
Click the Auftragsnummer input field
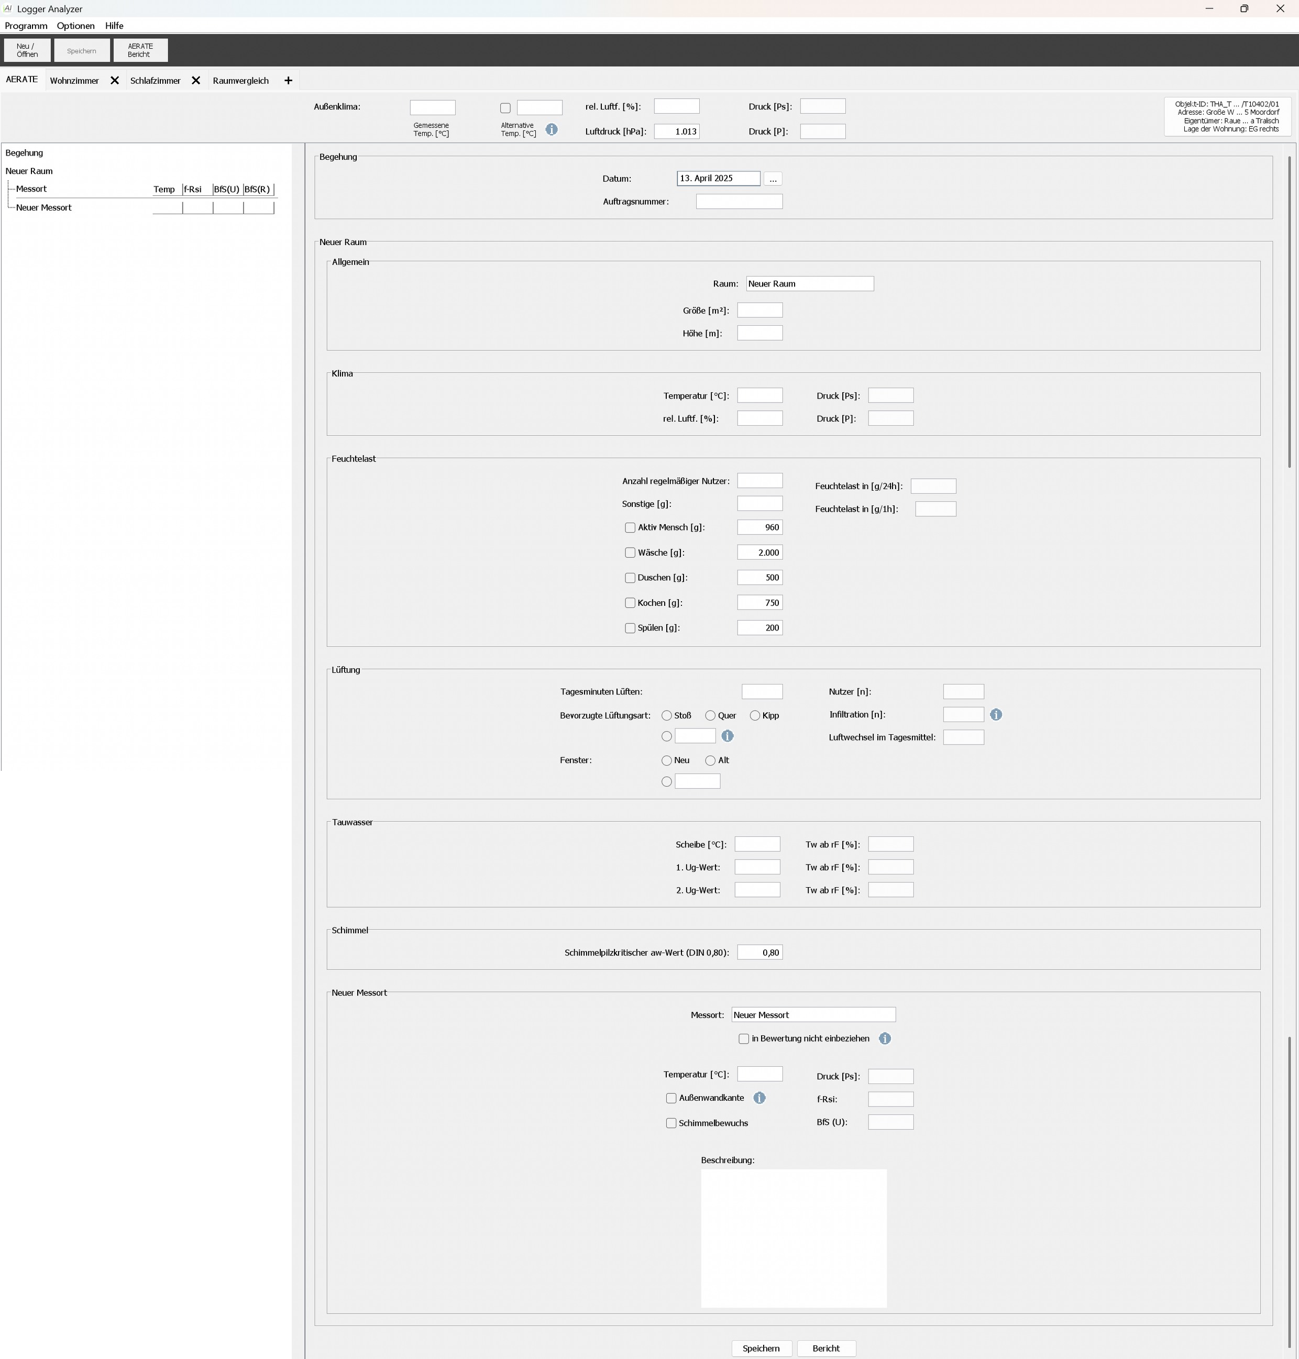point(739,202)
